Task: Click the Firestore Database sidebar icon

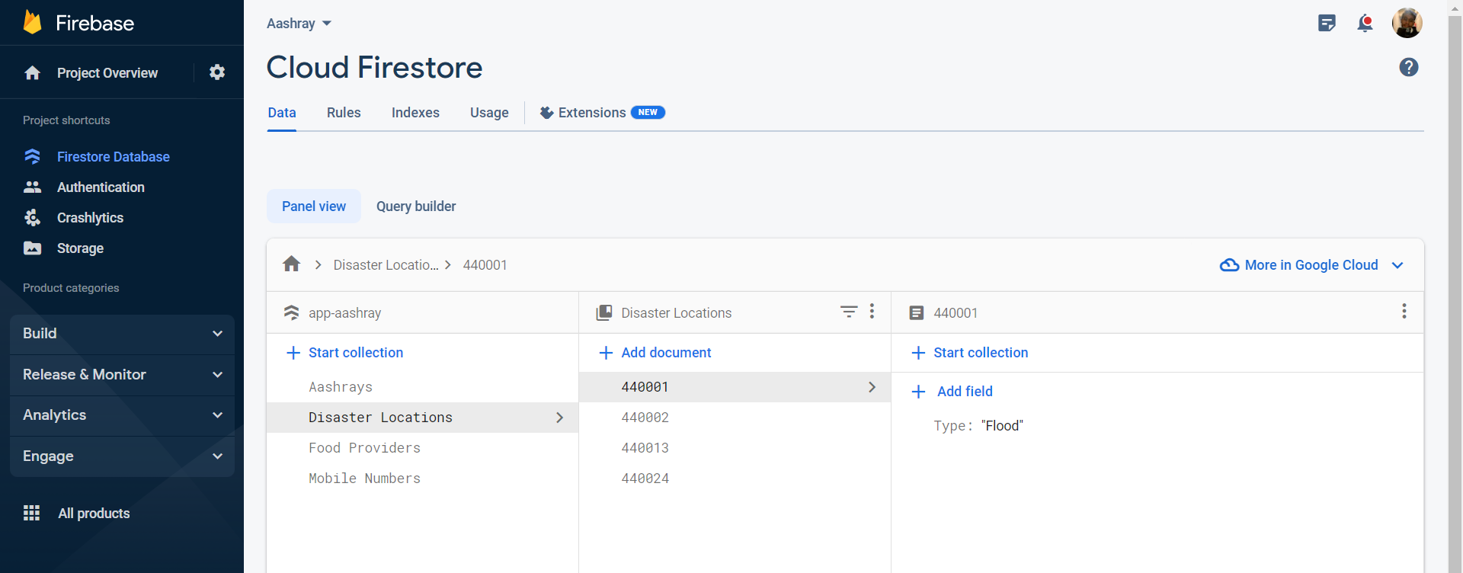Action: point(32,156)
